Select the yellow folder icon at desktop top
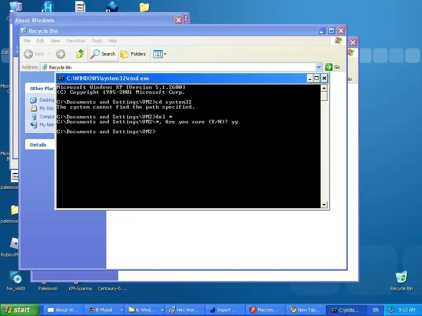The height and width of the screenshot is (316, 422). tap(144, 7)
